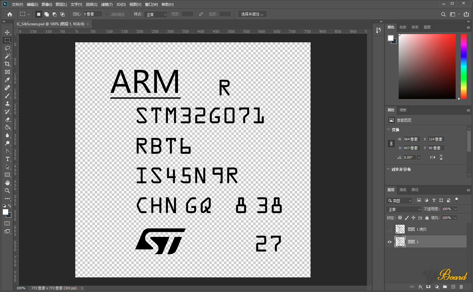Open the 窗口(W) menu
Image resolution: width=473 pixels, height=292 pixels.
[x=151, y=5]
